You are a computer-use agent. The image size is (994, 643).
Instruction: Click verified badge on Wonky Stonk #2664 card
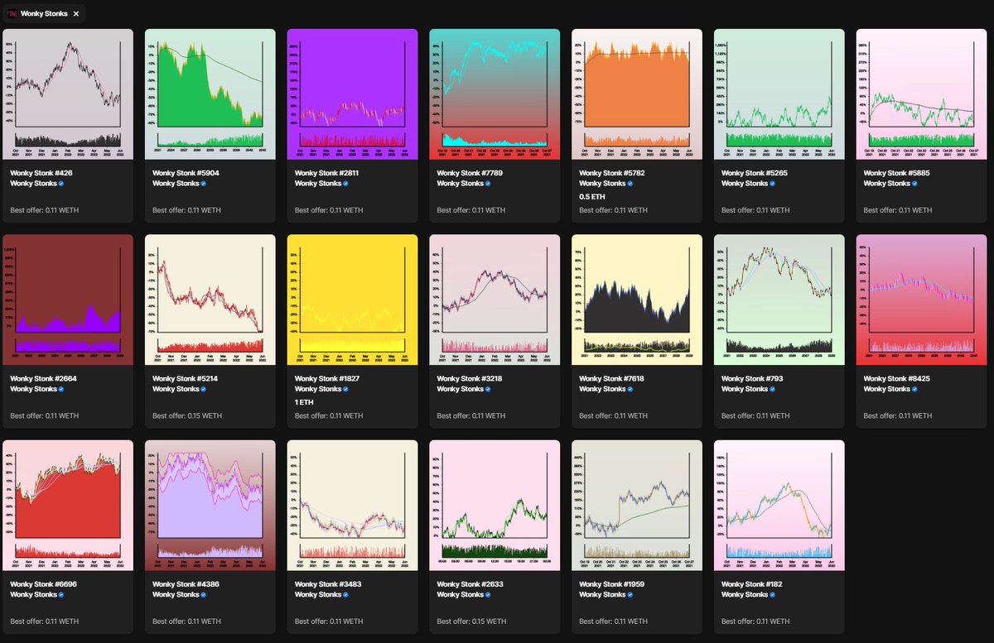(60, 389)
